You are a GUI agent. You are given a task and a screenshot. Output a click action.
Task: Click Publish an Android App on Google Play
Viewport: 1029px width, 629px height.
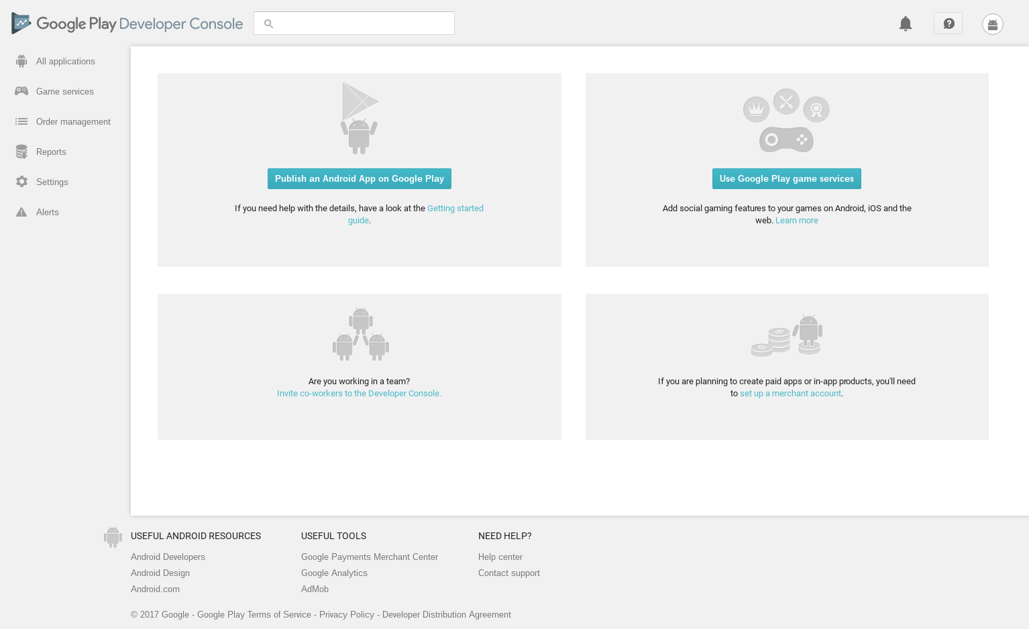coord(360,178)
